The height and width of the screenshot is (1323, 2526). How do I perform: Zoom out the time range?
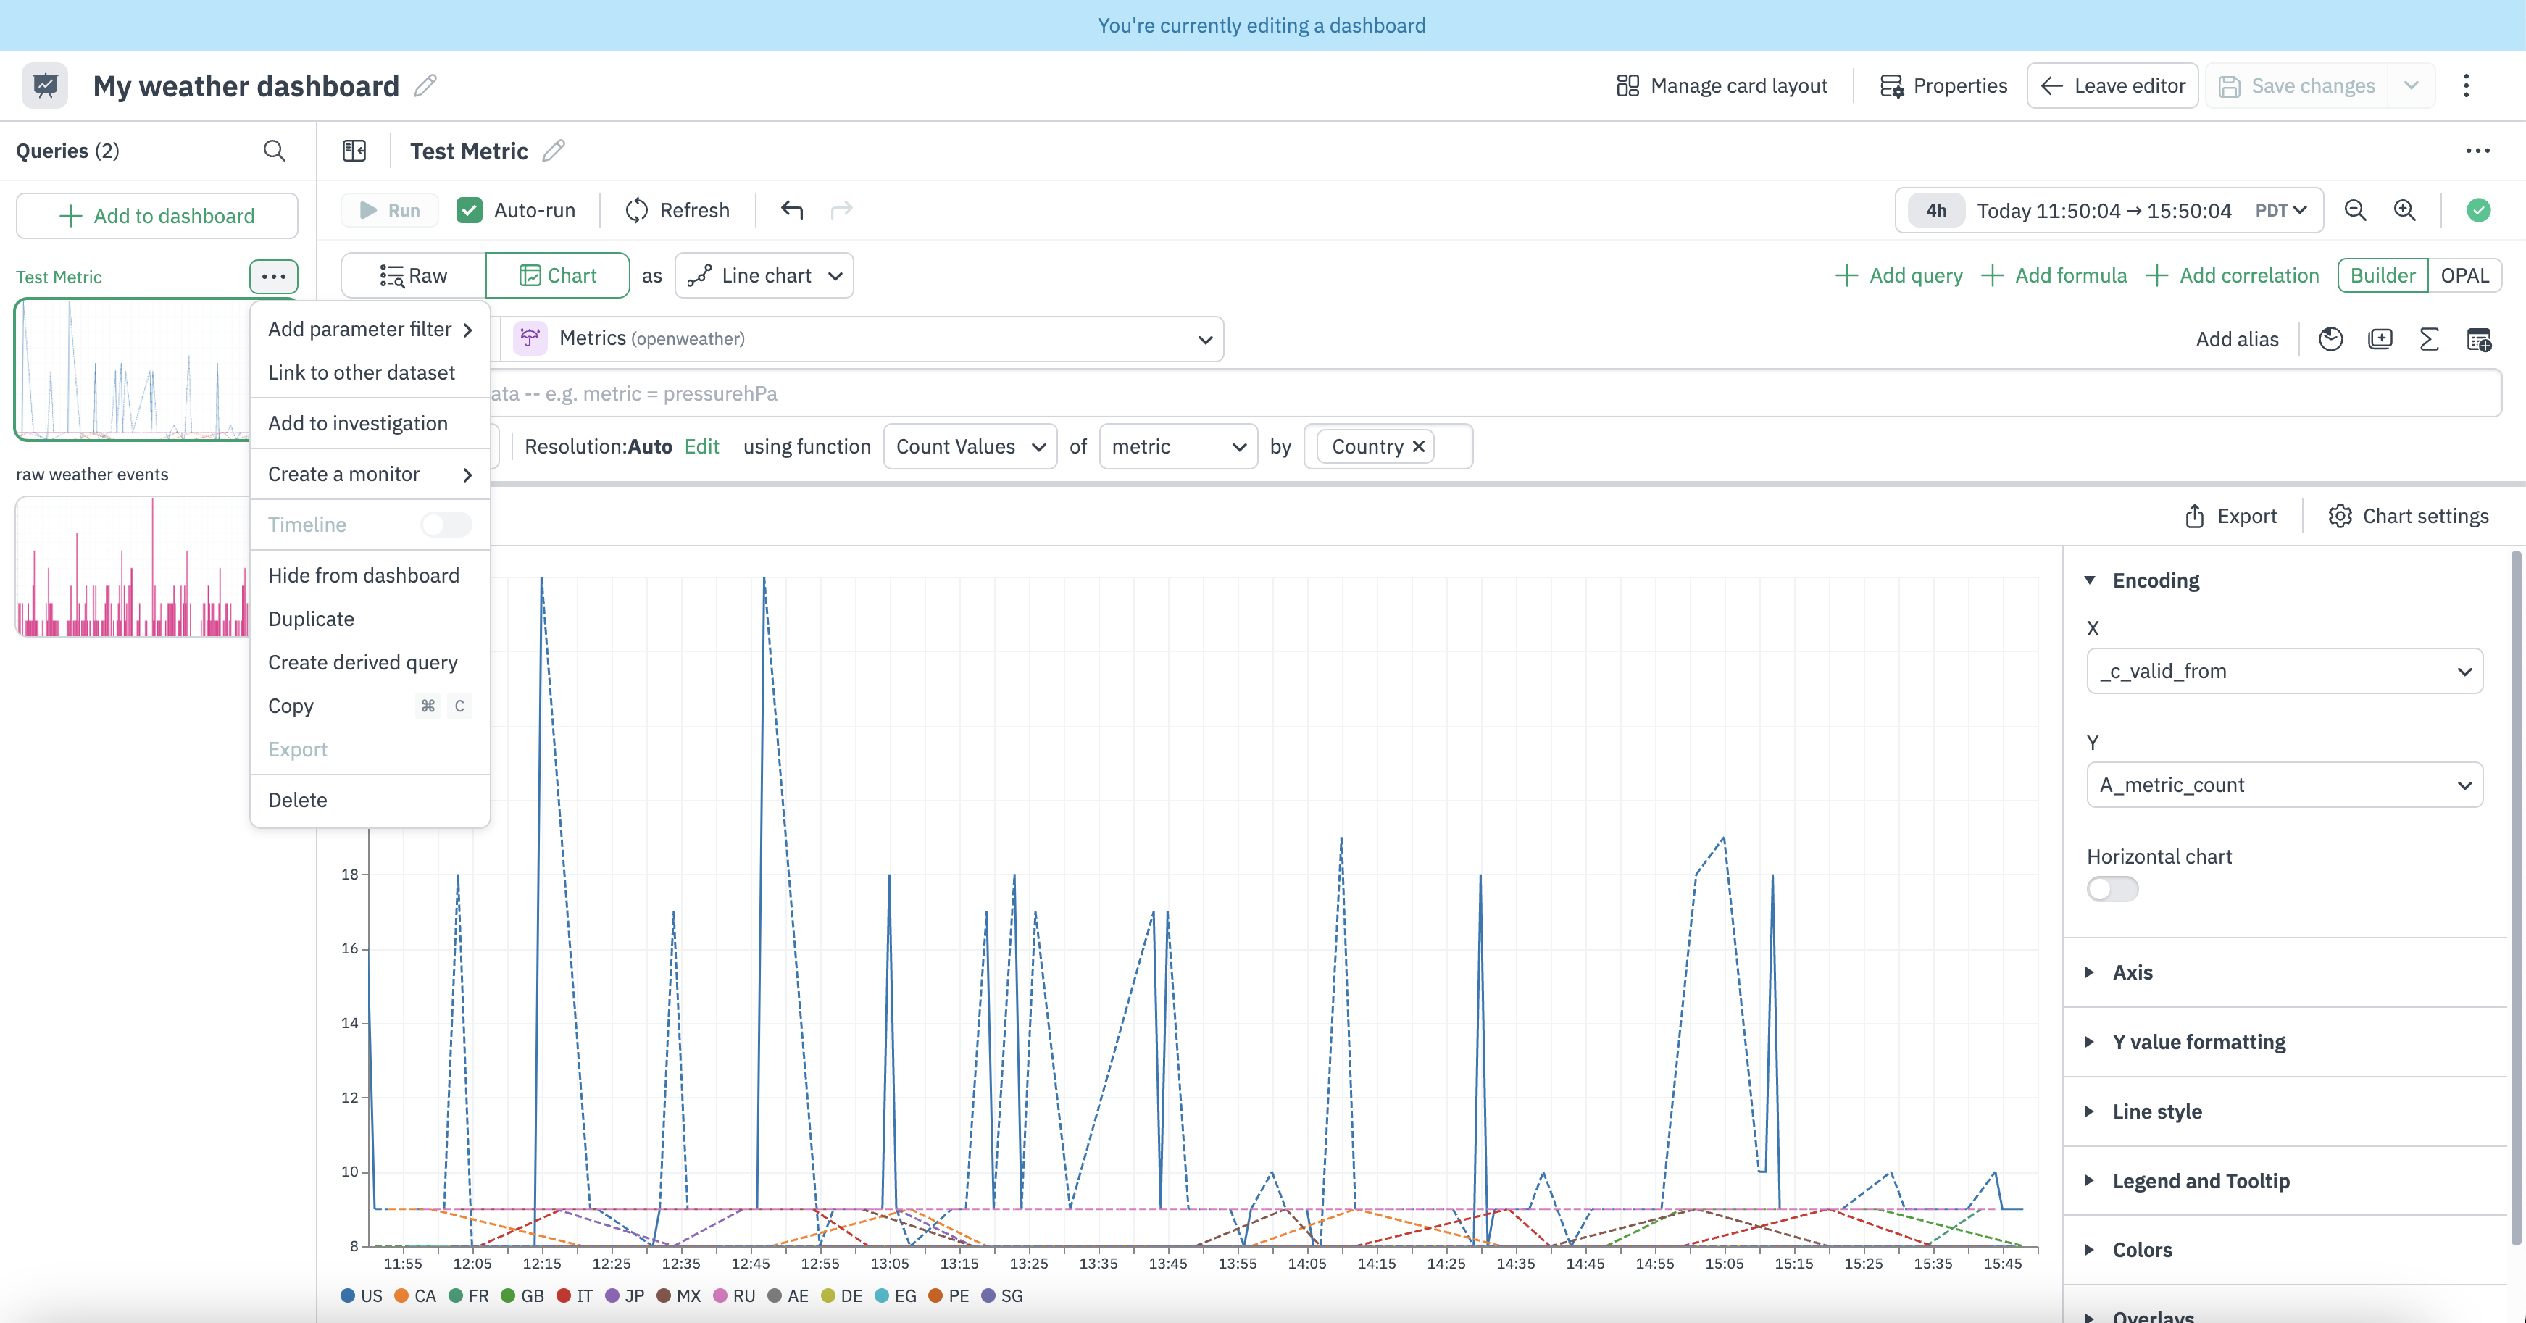tap(2354, 210)
